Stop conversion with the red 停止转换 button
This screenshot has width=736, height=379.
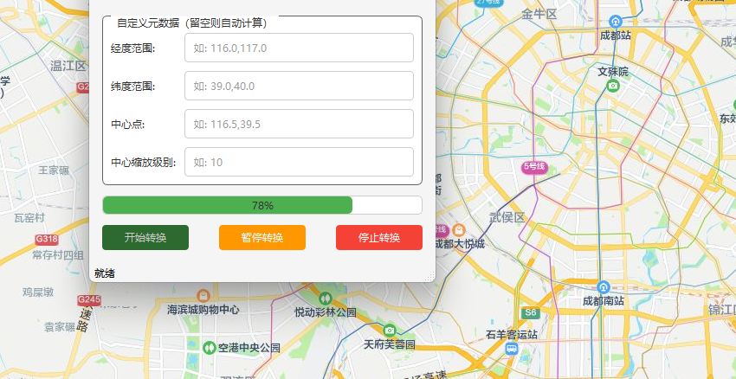point(379,237)
